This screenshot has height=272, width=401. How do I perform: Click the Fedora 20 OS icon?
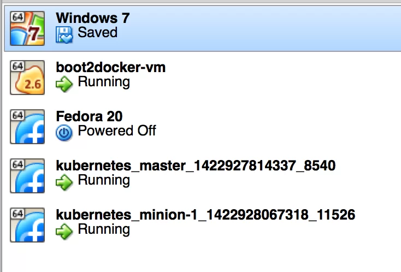[x=27, y=127]
